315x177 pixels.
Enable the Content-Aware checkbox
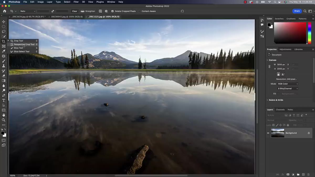139,11
